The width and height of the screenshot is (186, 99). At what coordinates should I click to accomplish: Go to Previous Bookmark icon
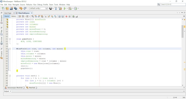(x=49, y=16)
